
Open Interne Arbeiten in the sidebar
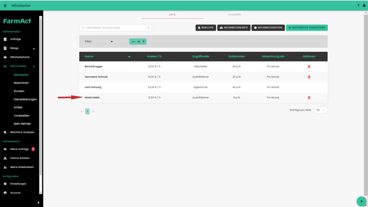point(20,158)
